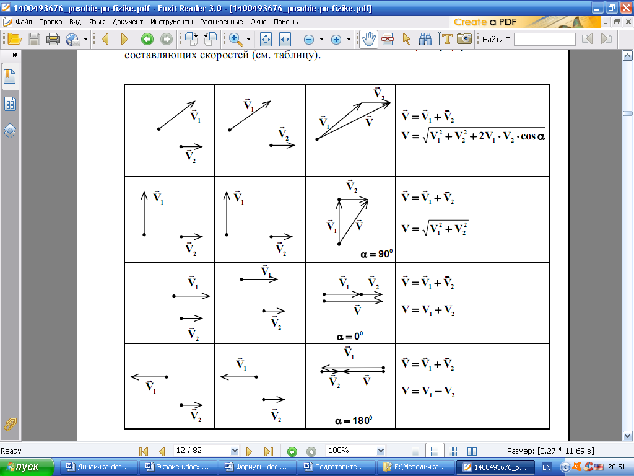
Task: Print the PDF using the printer icon
Action: [53, 39]
